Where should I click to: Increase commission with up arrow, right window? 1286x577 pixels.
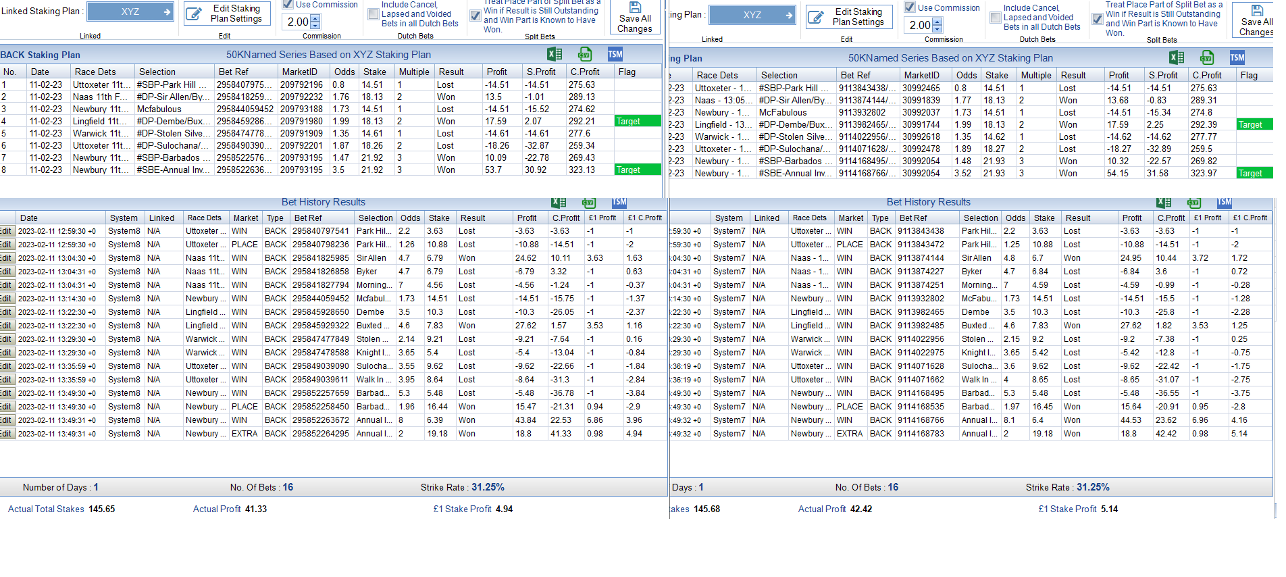click(x=937, y=22)
